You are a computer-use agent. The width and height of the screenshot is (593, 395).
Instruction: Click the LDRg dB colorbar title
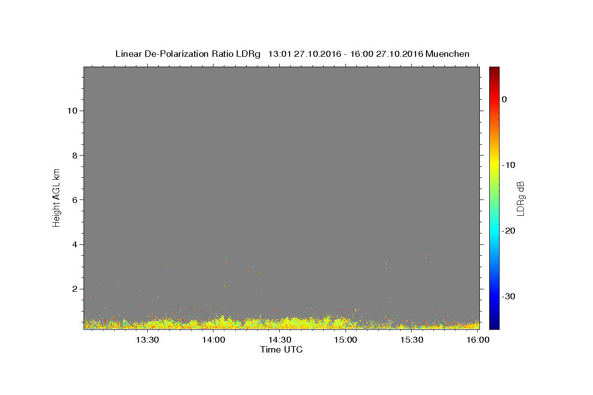tap(520, 198)
